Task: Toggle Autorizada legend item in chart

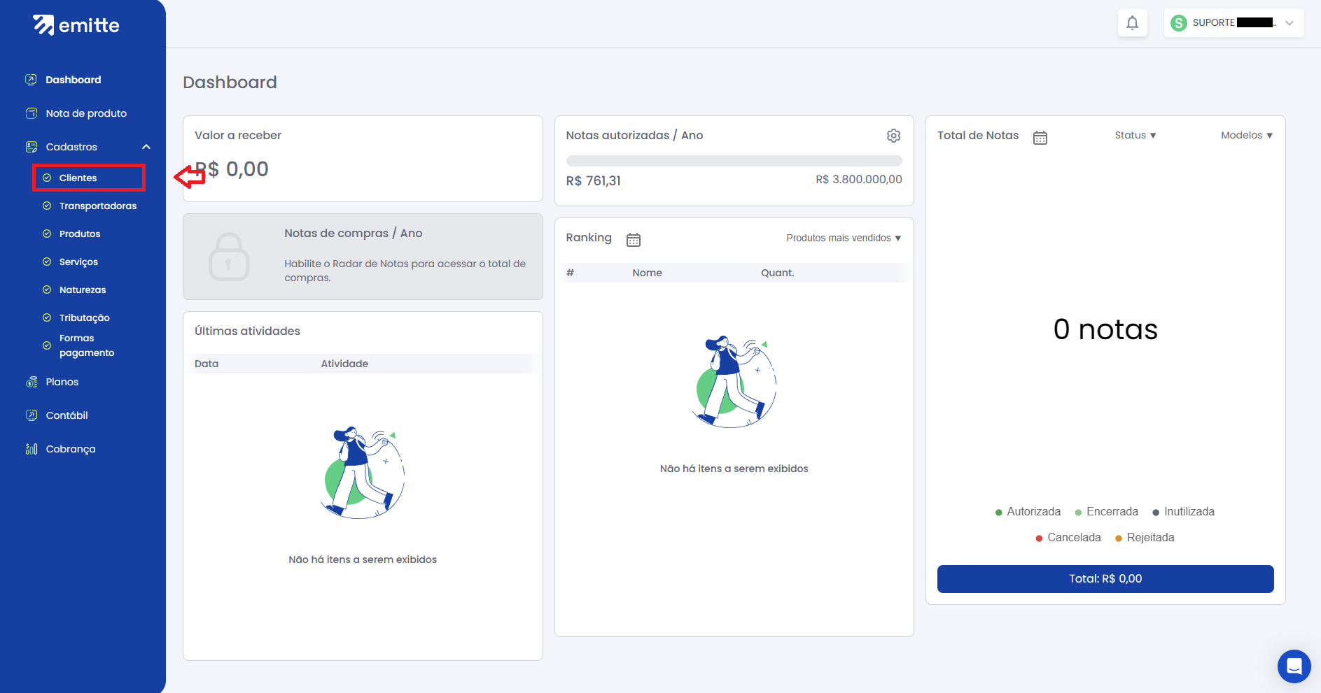Action: pyautogui.click(x=1028, y=512)
